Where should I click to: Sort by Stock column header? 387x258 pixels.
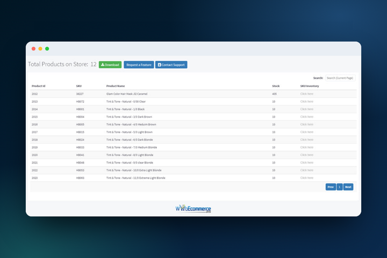276,86
